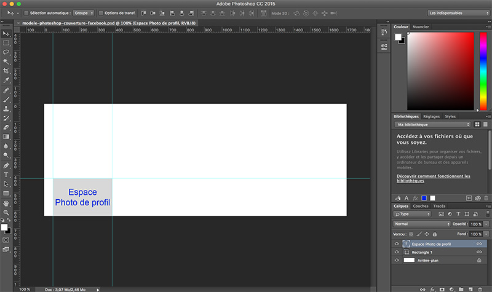Check the Options de transf. checkbox
The height and width of the screenshot is (292, 492).
101,12
